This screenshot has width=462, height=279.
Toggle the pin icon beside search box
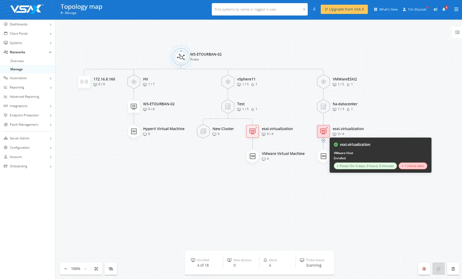pos(314,9)
